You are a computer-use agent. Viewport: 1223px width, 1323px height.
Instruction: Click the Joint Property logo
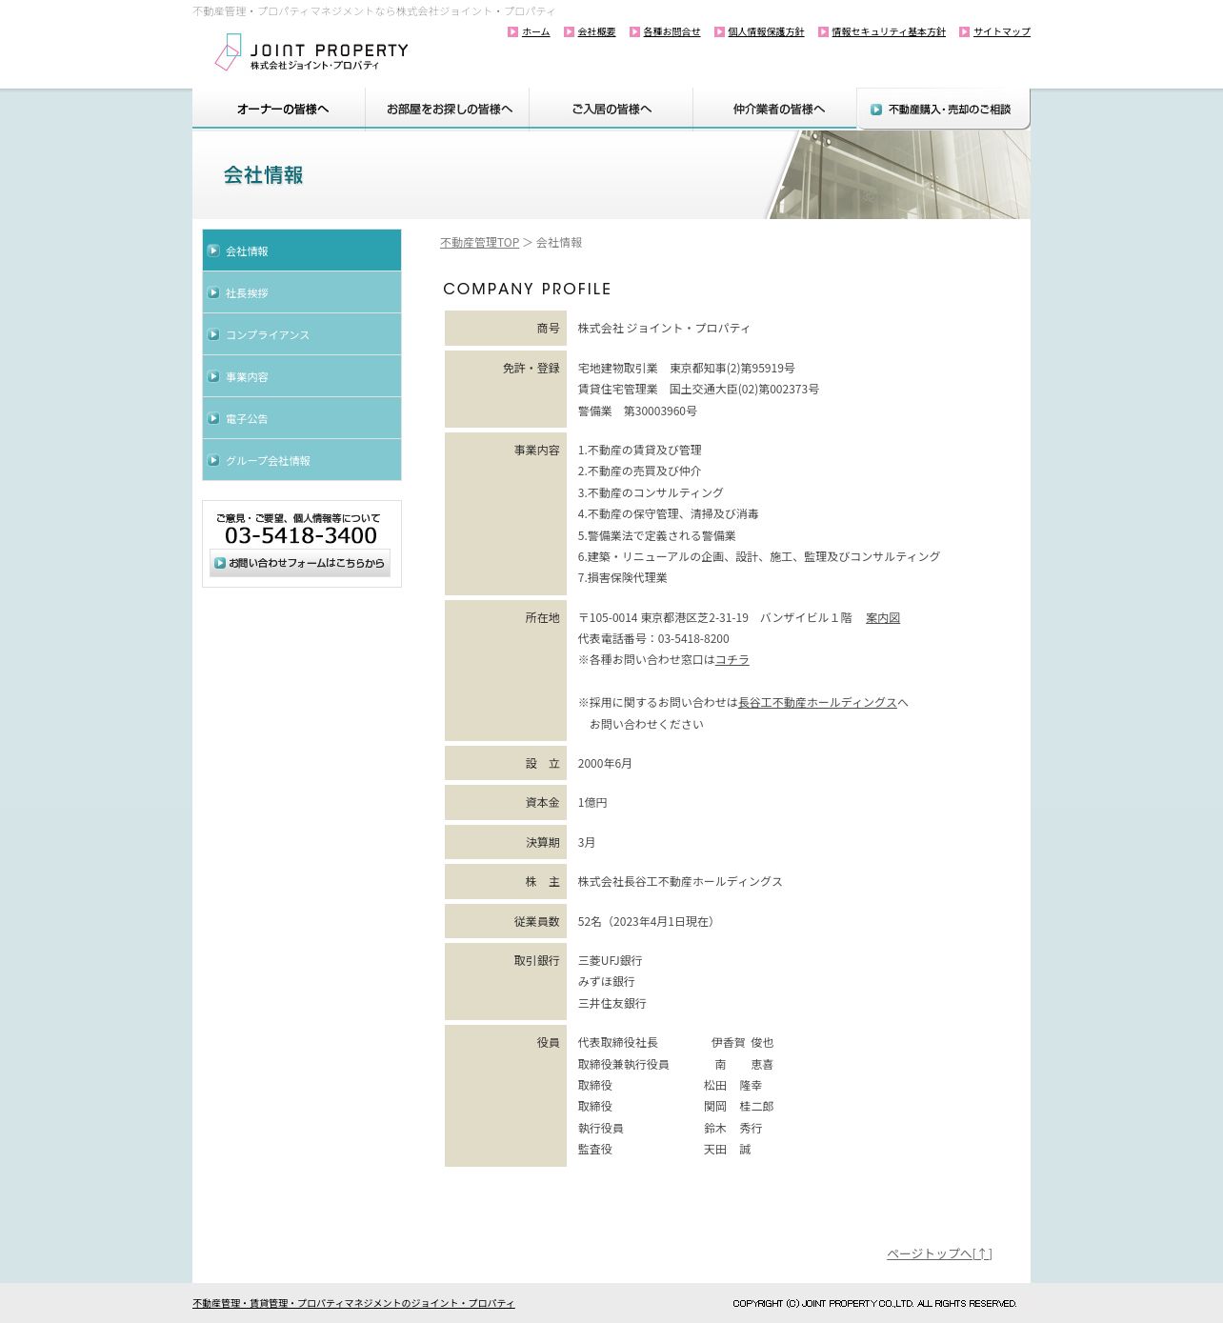tap(311, 52)
